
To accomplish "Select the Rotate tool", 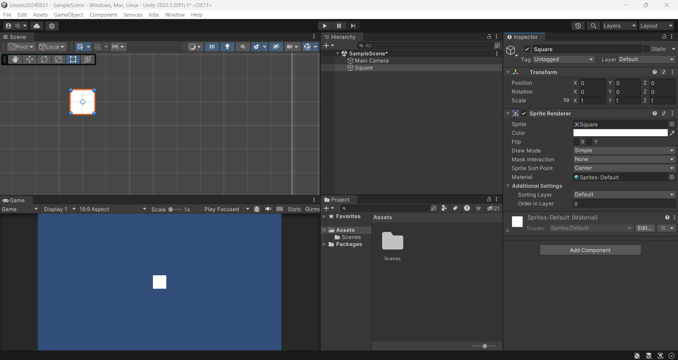I will [x=44, y=59].
